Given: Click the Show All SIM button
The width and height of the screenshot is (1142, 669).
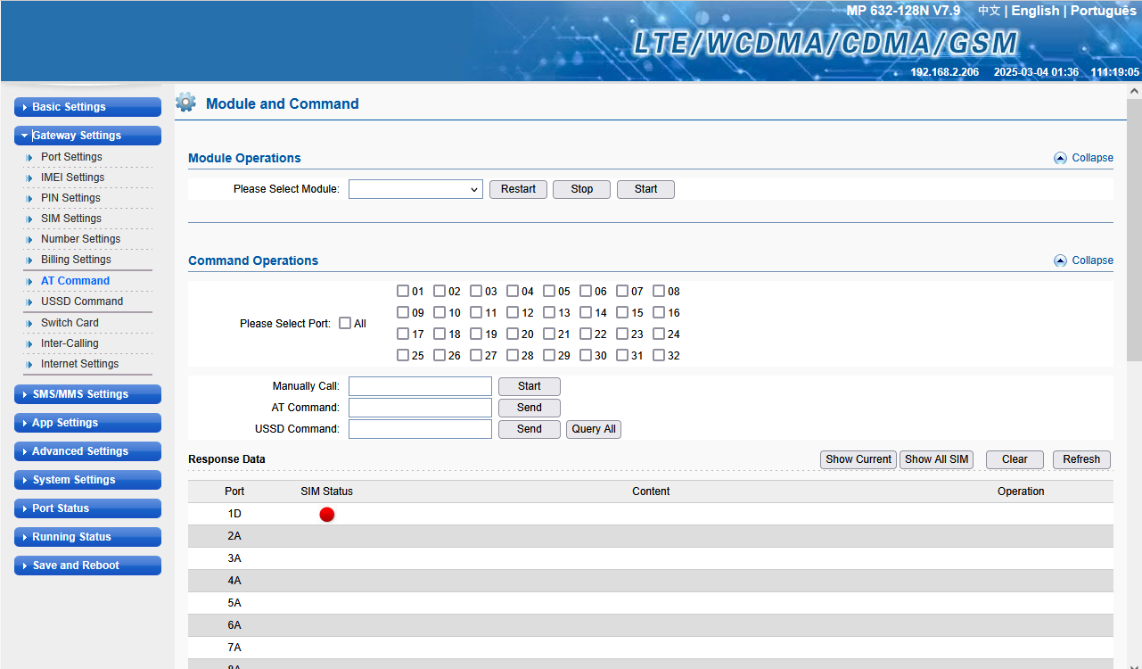Looking at the screenshot, I should point(936,459).
